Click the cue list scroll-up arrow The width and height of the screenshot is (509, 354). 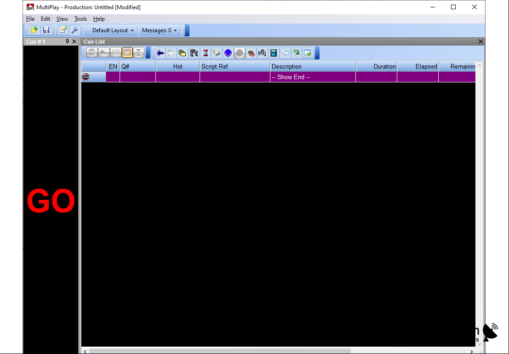click(x=480, y=65)
